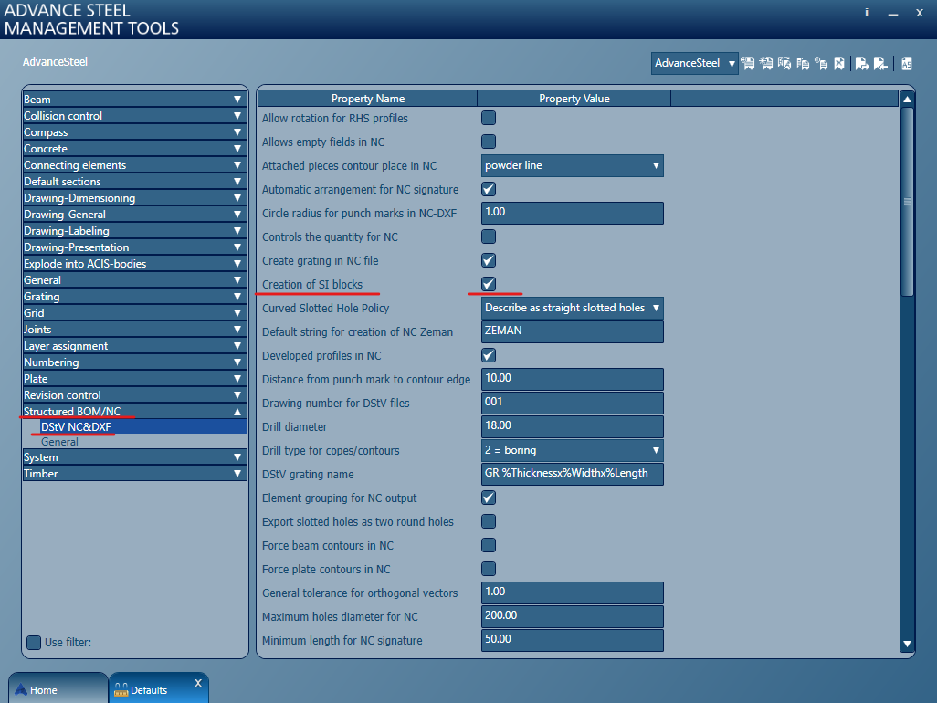Click the AS document icon in toolbar
Screen dimensions: 937x703
(907, 63)
